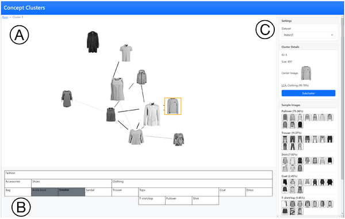Click the Pullover cell under Tops
This screenshot has height=219, width=345.
pos(178,200)
